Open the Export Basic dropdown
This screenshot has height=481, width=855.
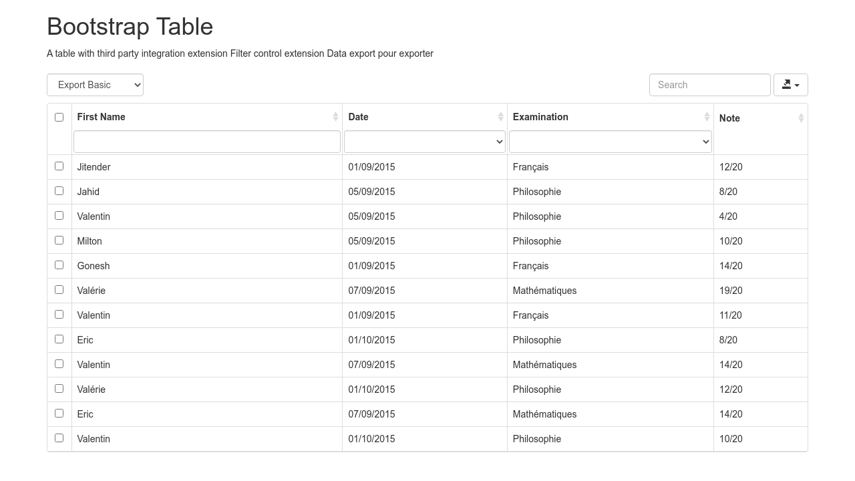coord(95,85)
